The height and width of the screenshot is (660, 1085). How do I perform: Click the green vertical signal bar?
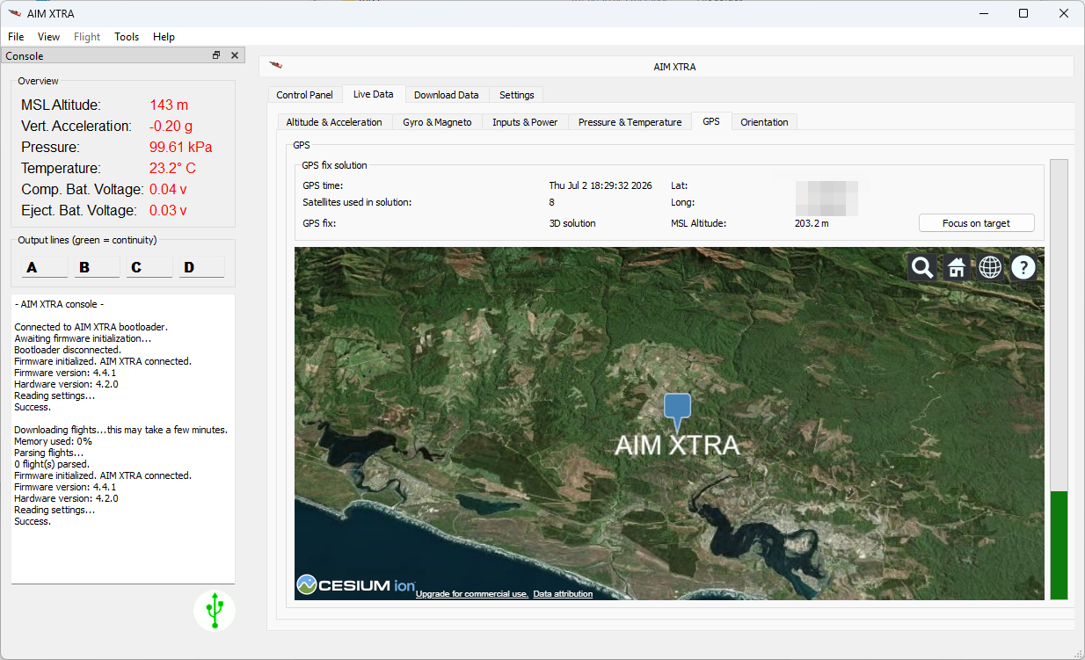pyautogui.click(x=1059, y=546)
